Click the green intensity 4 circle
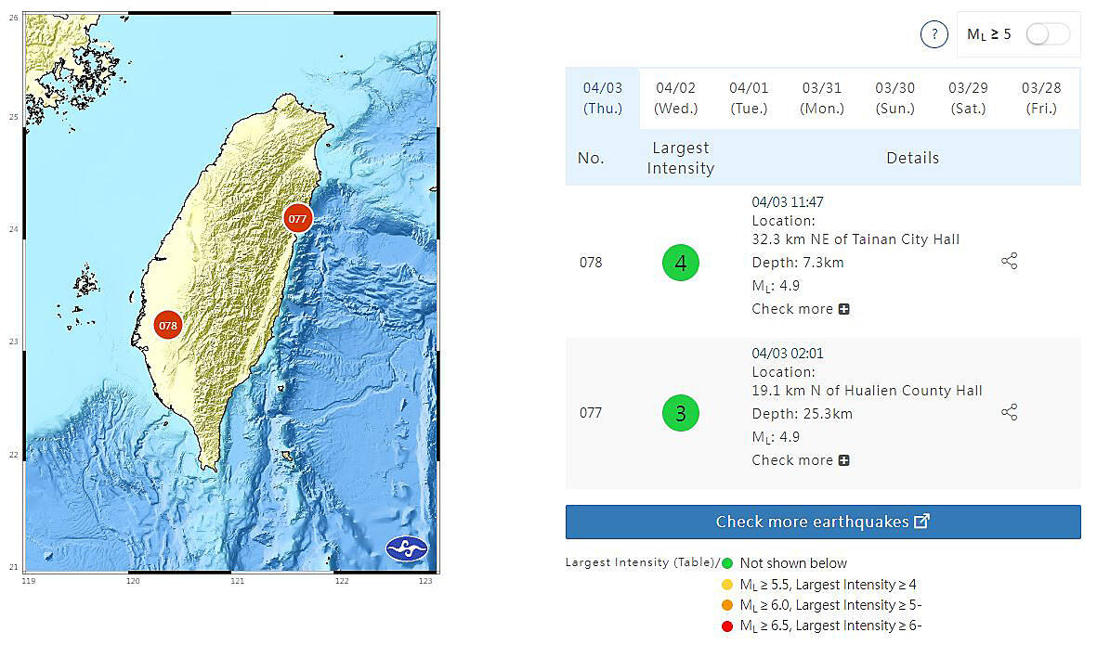Viewport: 1097px width, 645px height. (x=681, y=264)
